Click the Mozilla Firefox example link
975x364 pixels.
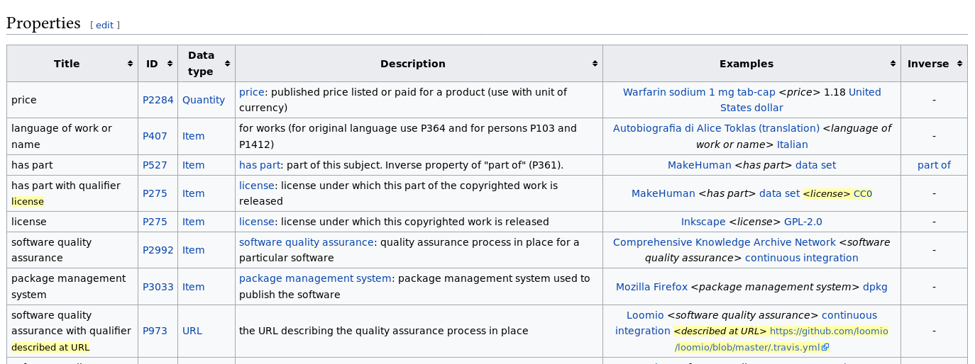click(651, 287)
